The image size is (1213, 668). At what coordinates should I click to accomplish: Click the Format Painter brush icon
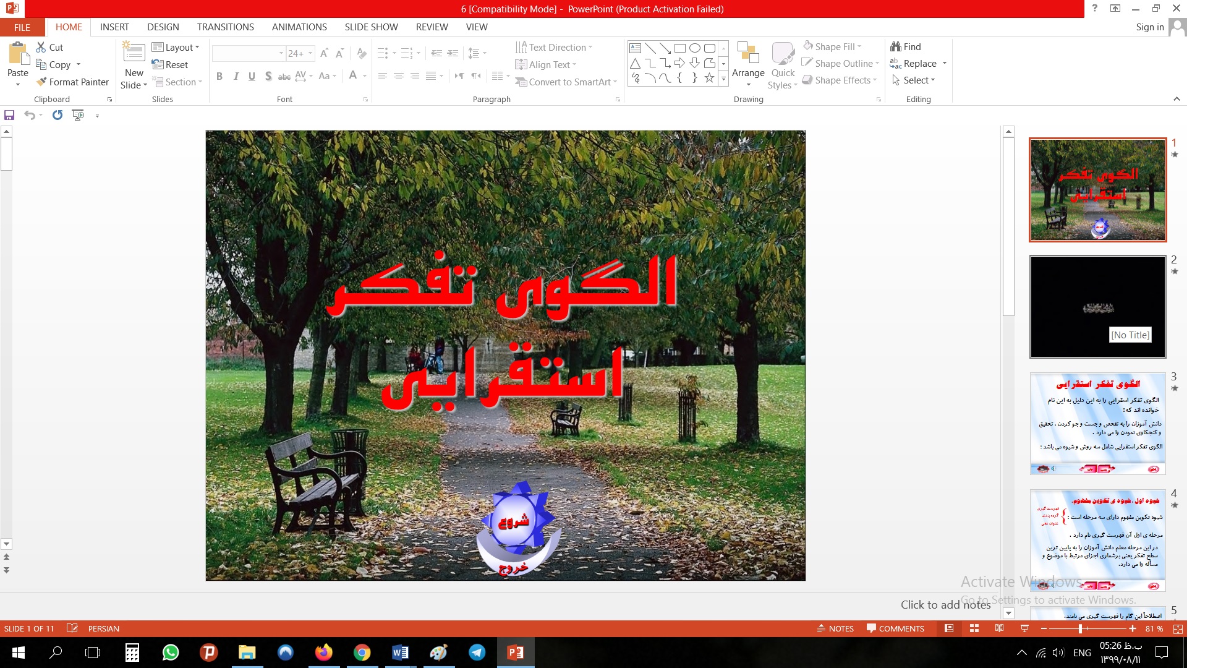(41, 82)
